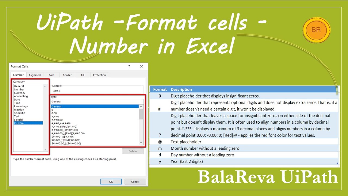
Task: Click the Cancel button
Action: pos(135,182)
